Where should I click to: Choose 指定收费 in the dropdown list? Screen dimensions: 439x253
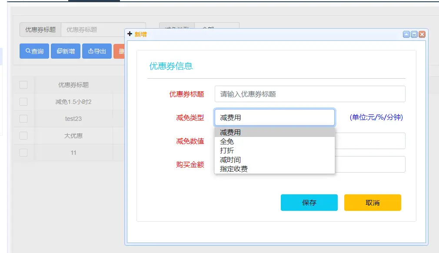233,169
